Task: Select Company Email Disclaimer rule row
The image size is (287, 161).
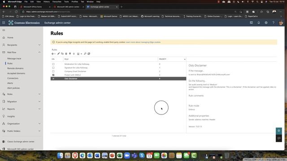Action: pyautogui.click(x=118, y=72)
